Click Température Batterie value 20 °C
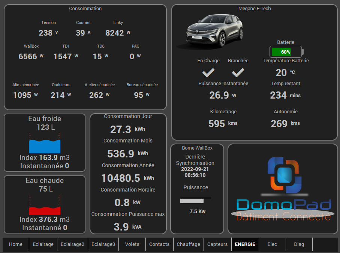 tap(285, 73)
